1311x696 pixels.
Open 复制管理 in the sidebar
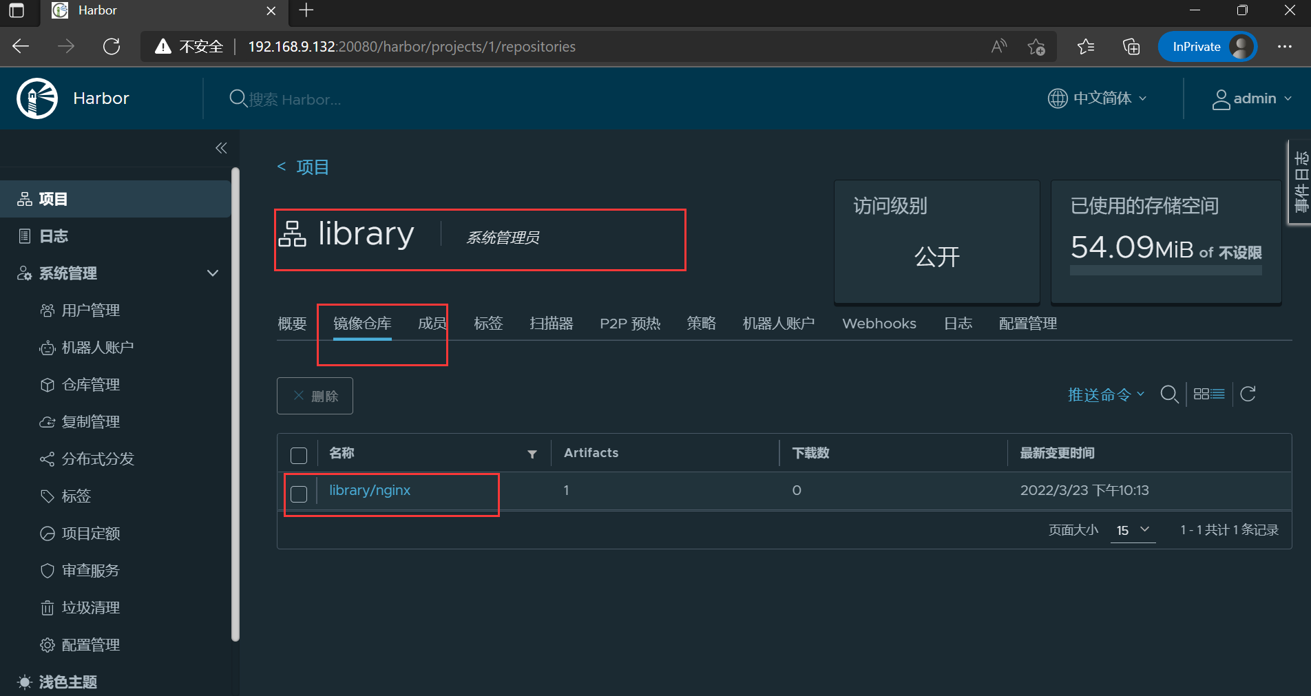(x=90, y=422)
